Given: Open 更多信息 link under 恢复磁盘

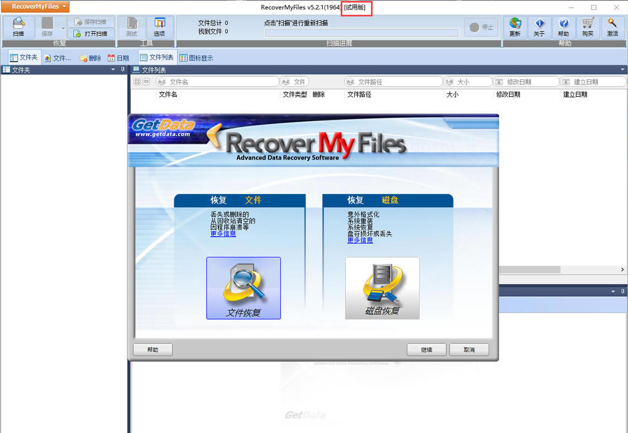Looking at the screenshot, I should [360, 240].
